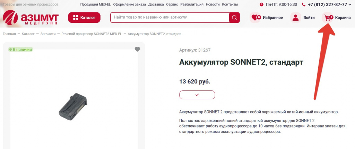Click the Azimut Medgroup logo
Image resolution: width=355 pixels, height=149 pixels.
tap(31, 17)
